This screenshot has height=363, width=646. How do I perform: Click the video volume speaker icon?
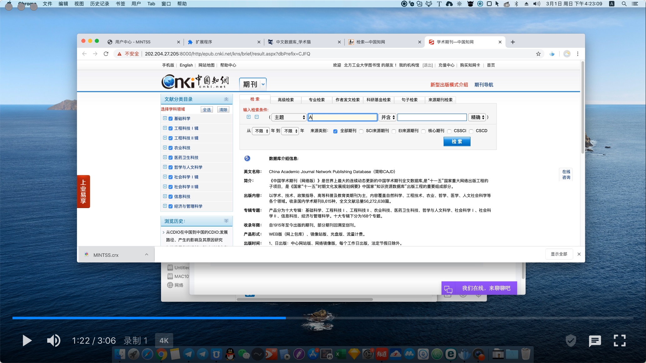(53, 340)
